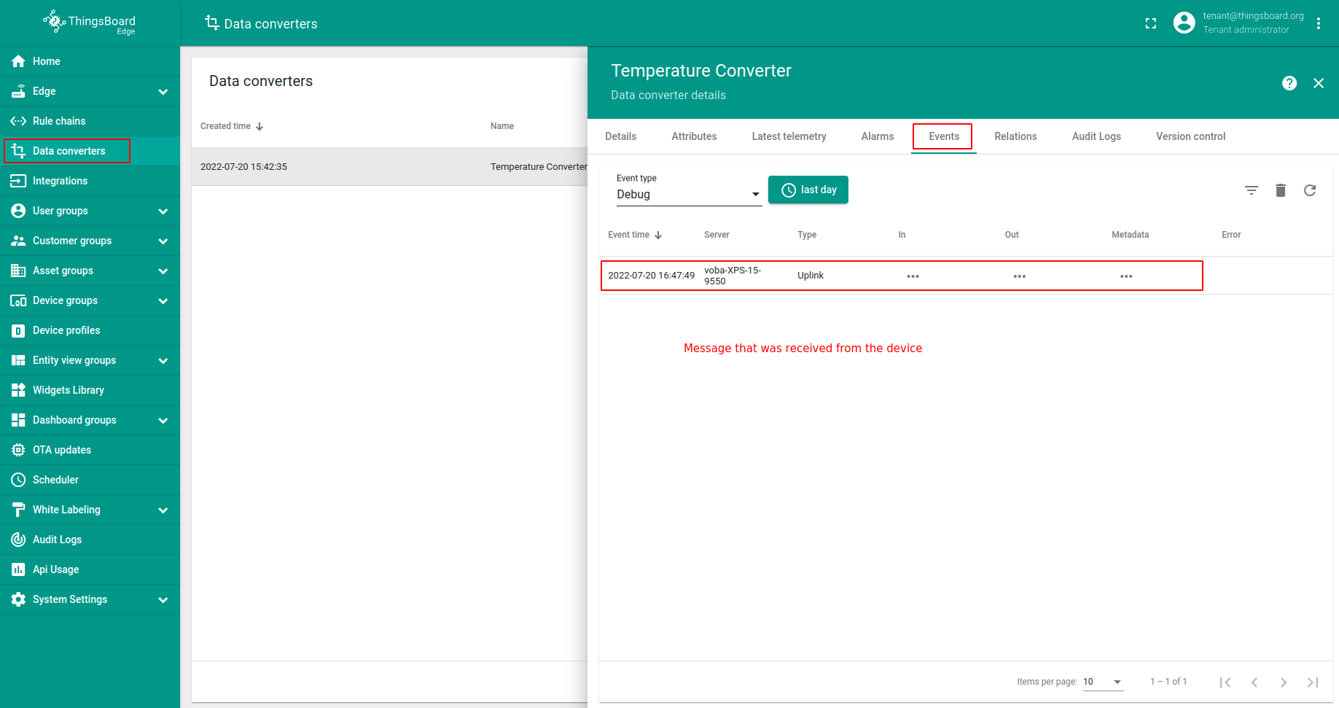Click the voba-XPS-15-9550 server cell
The width and height of the screenshot is (1339, 708).
[x=733, y=276]
